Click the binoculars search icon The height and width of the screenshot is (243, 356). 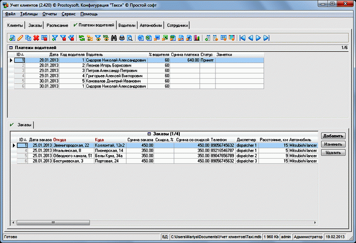click(114, 38)
